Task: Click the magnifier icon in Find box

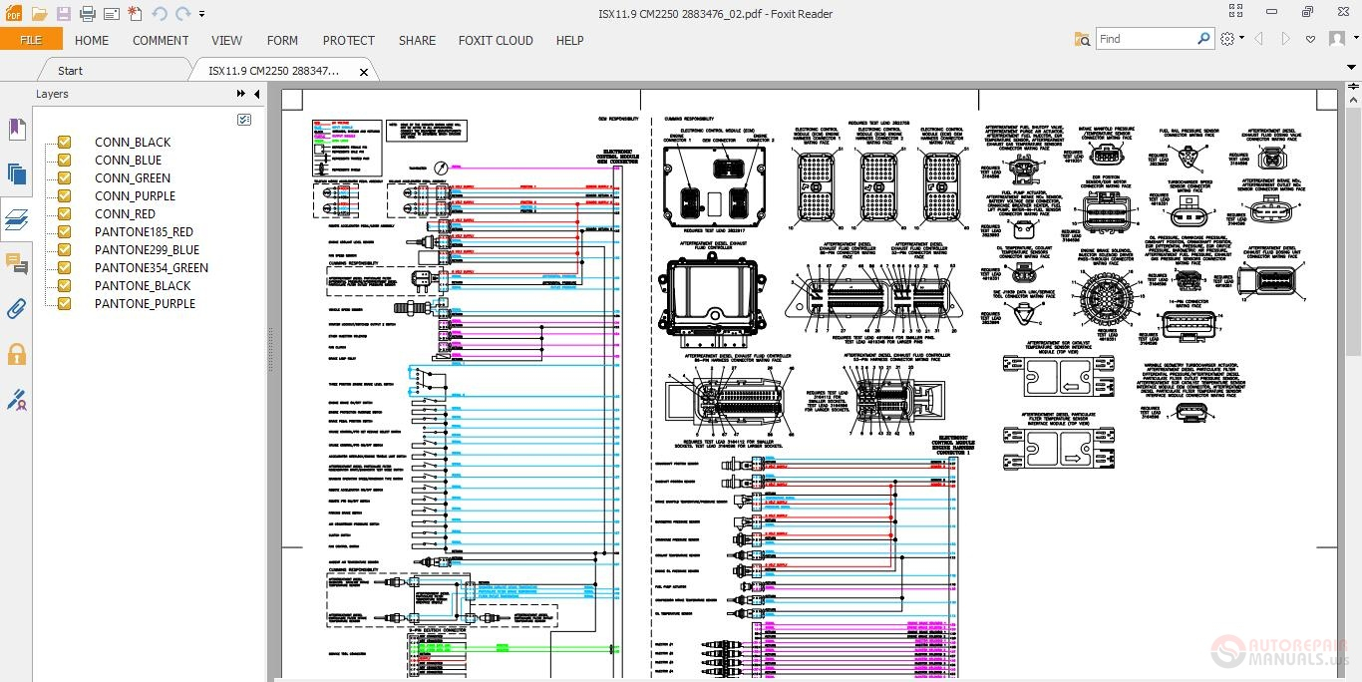Action: click(1203, 39)
